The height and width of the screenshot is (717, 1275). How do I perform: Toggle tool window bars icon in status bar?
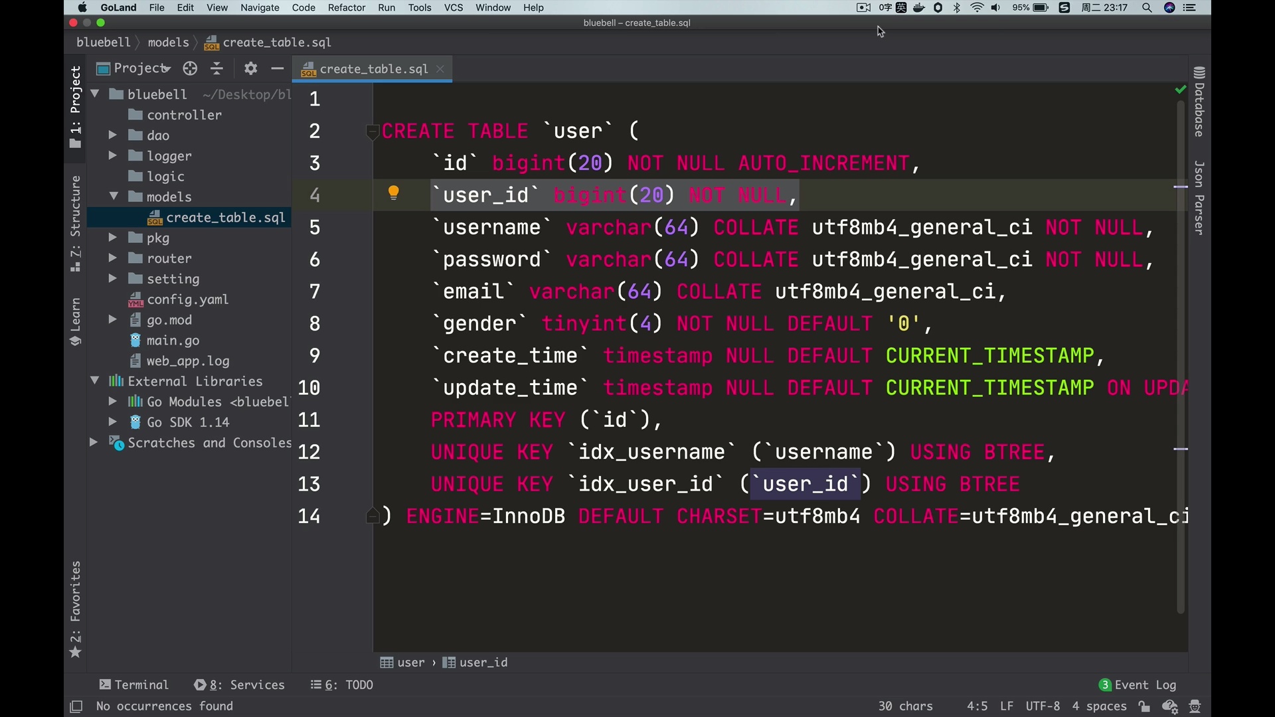[76, 706]
